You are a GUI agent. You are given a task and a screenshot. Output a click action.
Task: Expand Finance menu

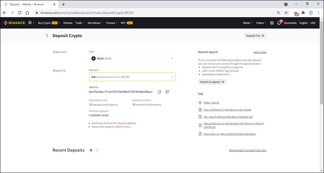click(112, 23)
